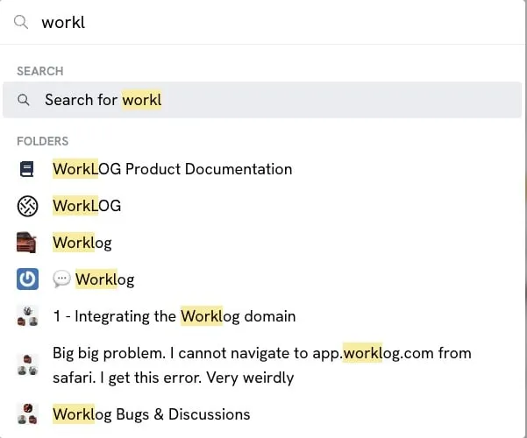The width and height of the screenshot is (527, 438).
Task: Click into the search field containing workl
Action: pyautogui.click(x=262, y=22)
